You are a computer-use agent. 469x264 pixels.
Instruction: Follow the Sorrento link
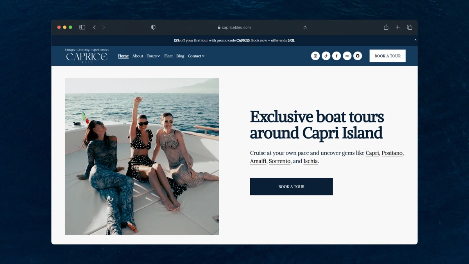pos(280,161)
